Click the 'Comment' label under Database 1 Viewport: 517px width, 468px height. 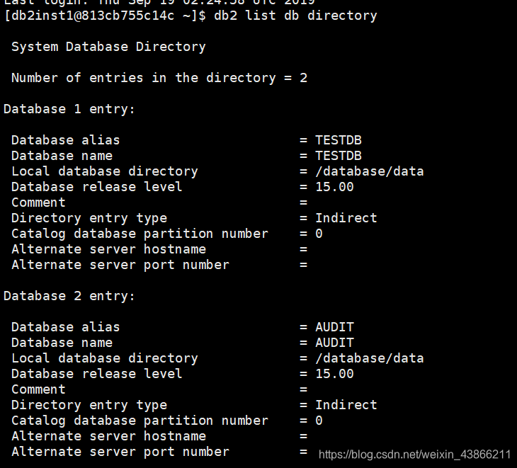tap(38, 202)
